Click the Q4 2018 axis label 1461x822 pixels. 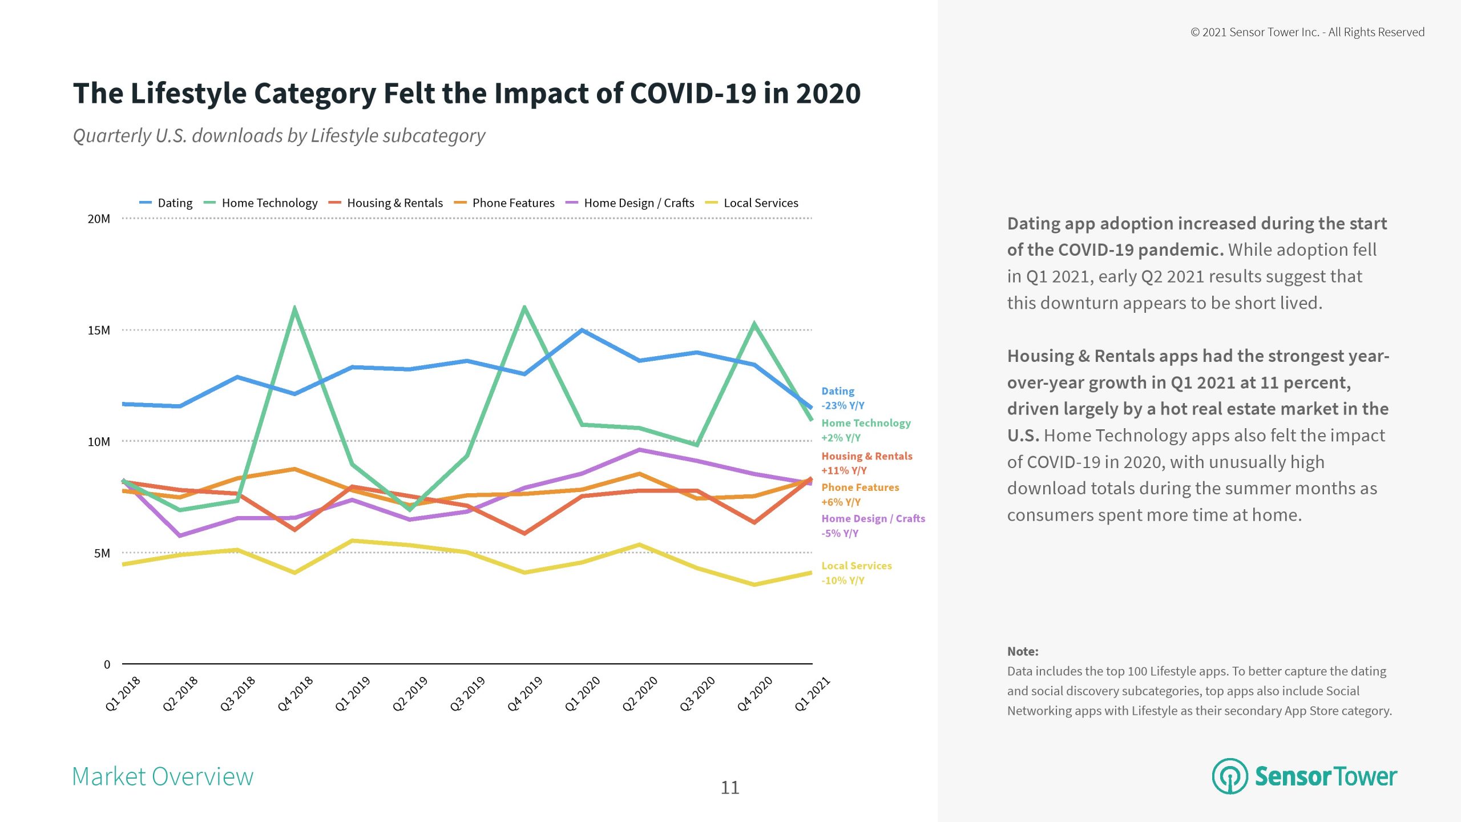(x=295, y=694)
